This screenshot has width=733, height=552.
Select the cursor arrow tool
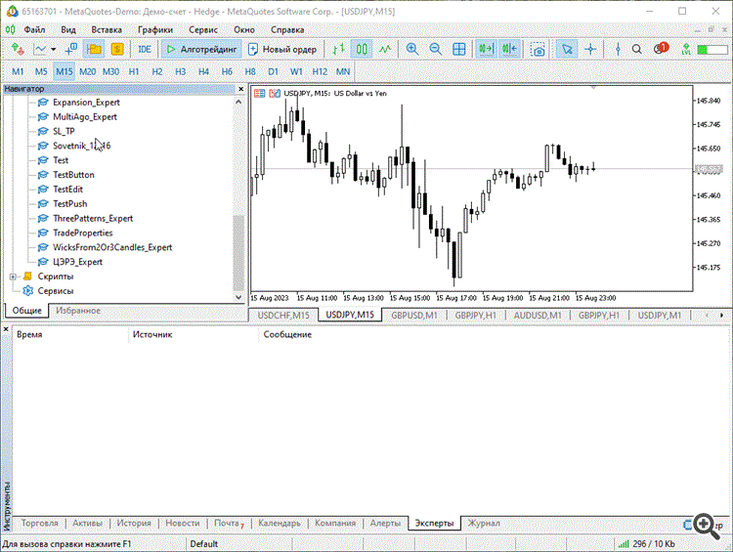(567, 49)
